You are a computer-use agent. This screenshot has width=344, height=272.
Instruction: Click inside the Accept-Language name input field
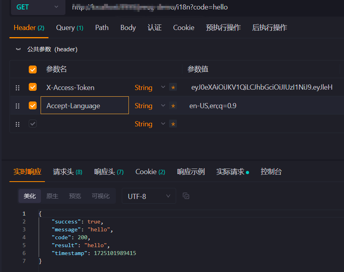pos(84,105)
